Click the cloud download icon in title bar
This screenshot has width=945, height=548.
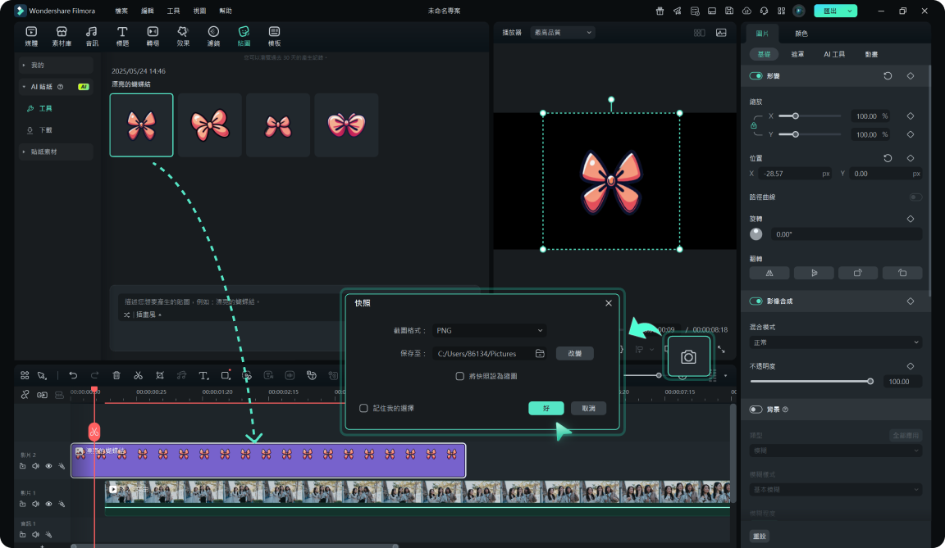746,11
